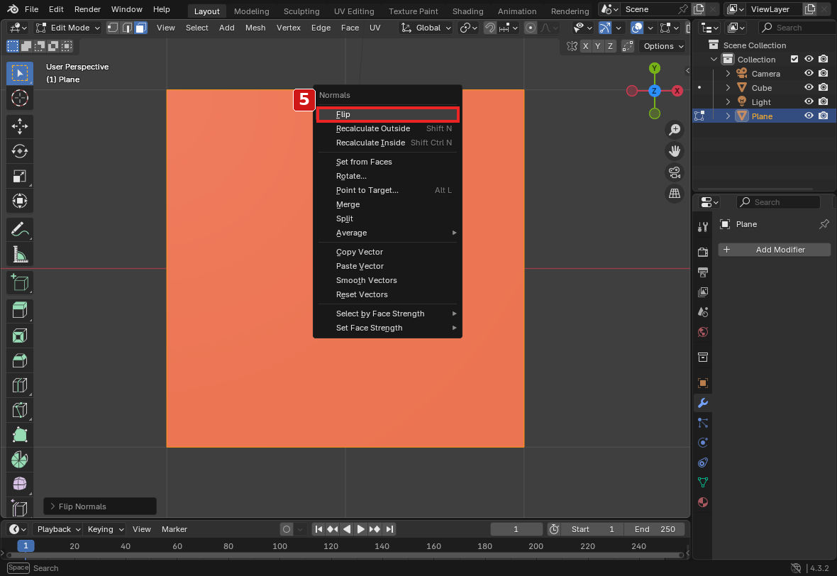
Task: Choose Flip from the Normals menu
Action: click(x=387, y=114)
